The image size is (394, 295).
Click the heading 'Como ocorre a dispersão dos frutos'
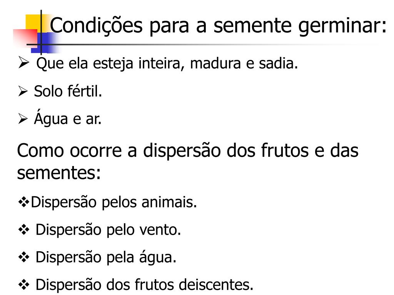pos(188,150)
